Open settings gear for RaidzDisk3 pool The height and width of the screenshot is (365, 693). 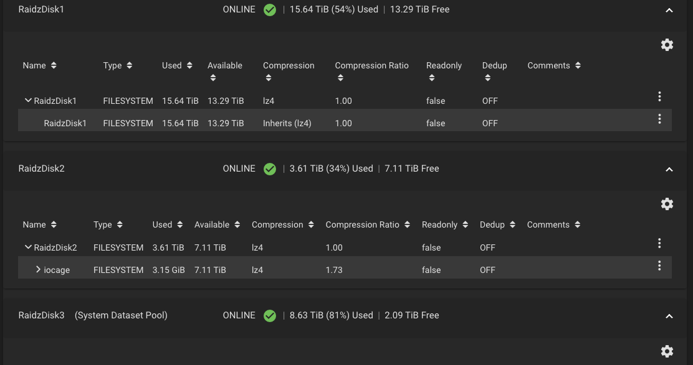click(666, 351)
